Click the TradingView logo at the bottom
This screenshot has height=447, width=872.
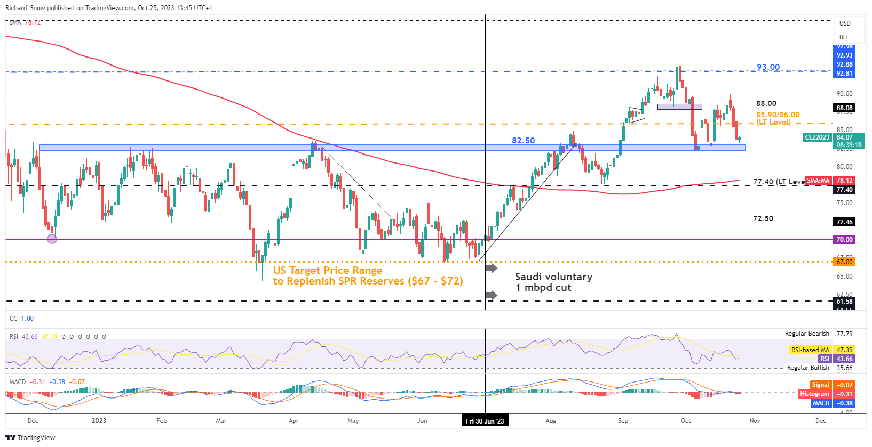click(x=30, y=437)
